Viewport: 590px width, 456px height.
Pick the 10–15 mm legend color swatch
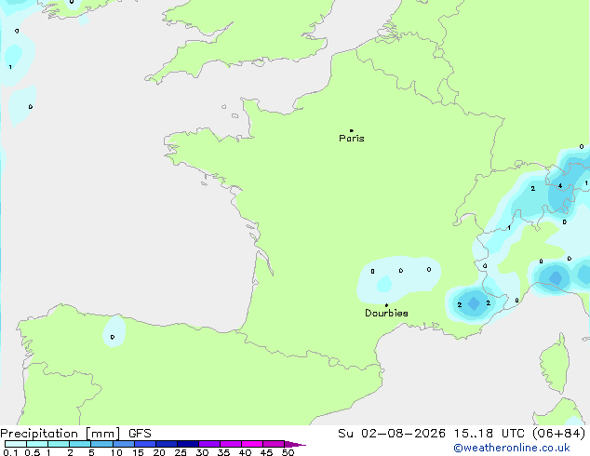pyautogui.click(x=124, y=444)
